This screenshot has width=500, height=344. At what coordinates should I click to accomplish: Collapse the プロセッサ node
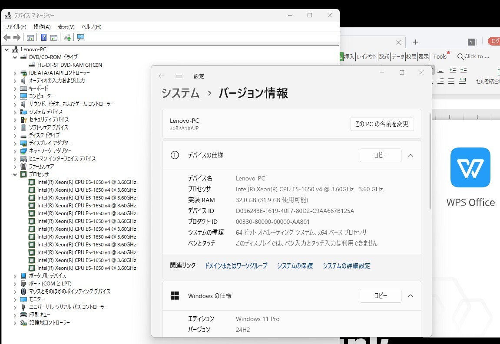coord(15,174)
